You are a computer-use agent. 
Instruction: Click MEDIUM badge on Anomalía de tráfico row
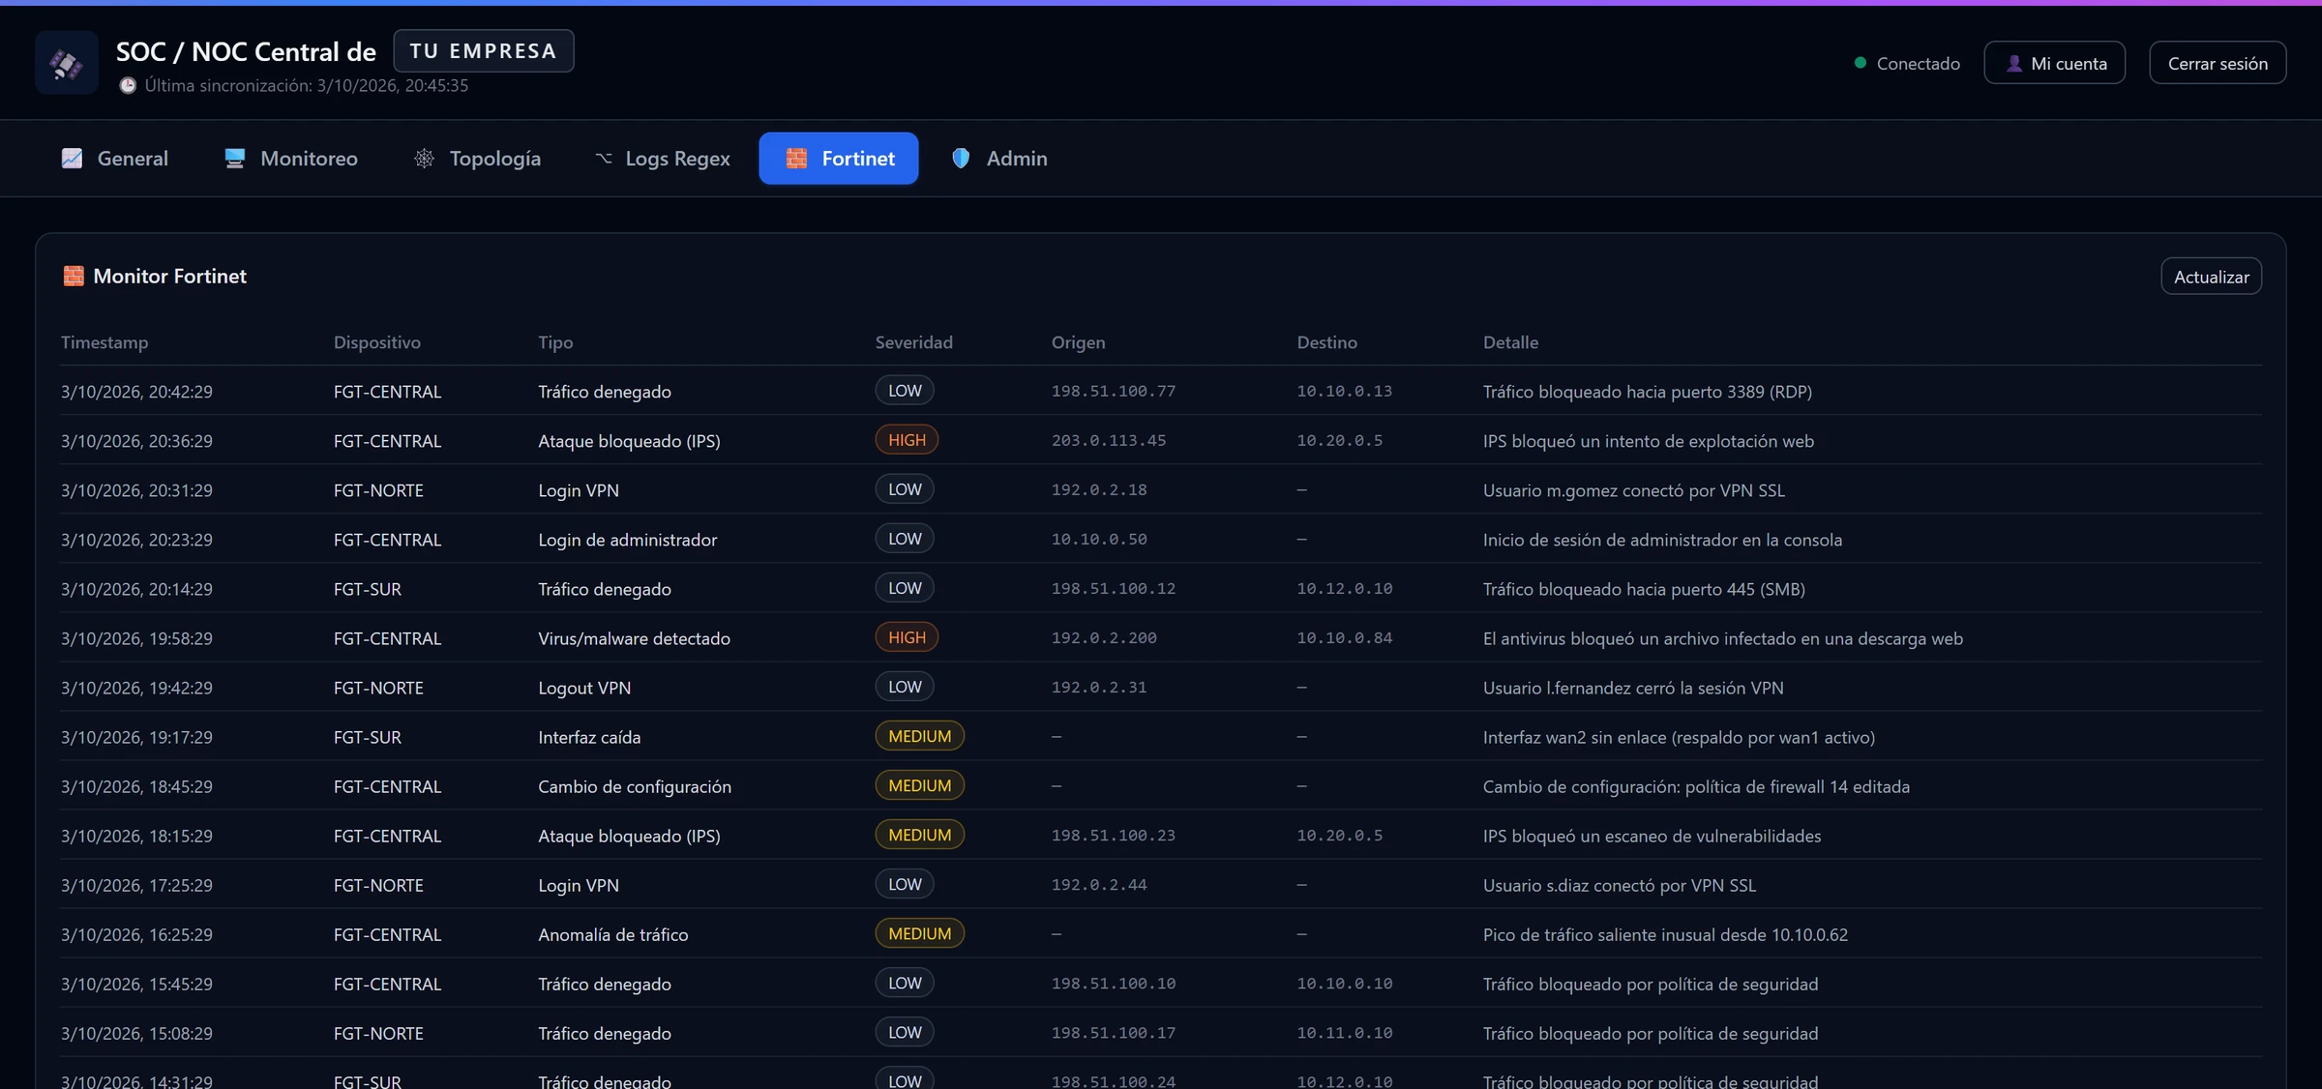[x=920, y=933]
